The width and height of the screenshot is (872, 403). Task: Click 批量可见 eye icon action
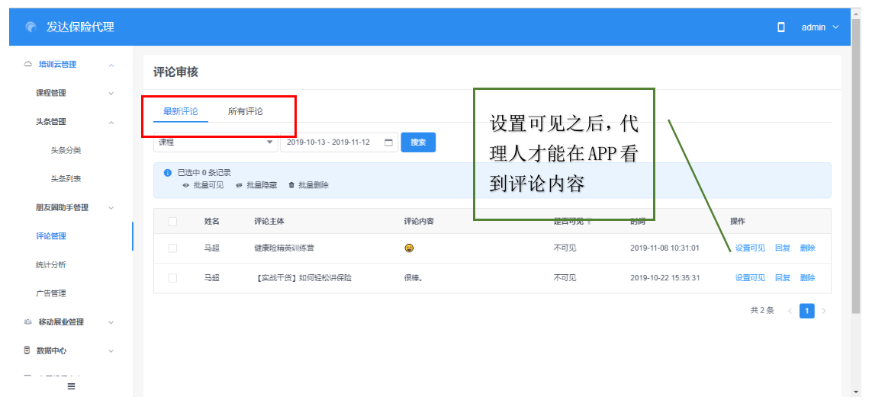[x=186, y=185]
